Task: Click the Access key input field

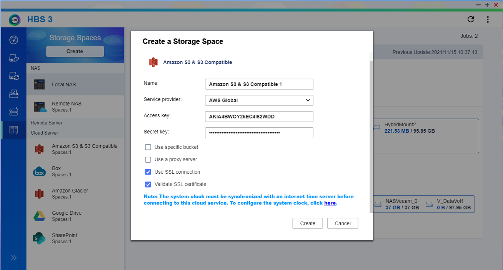Action: pyautogui.click(x=259, y=117)
